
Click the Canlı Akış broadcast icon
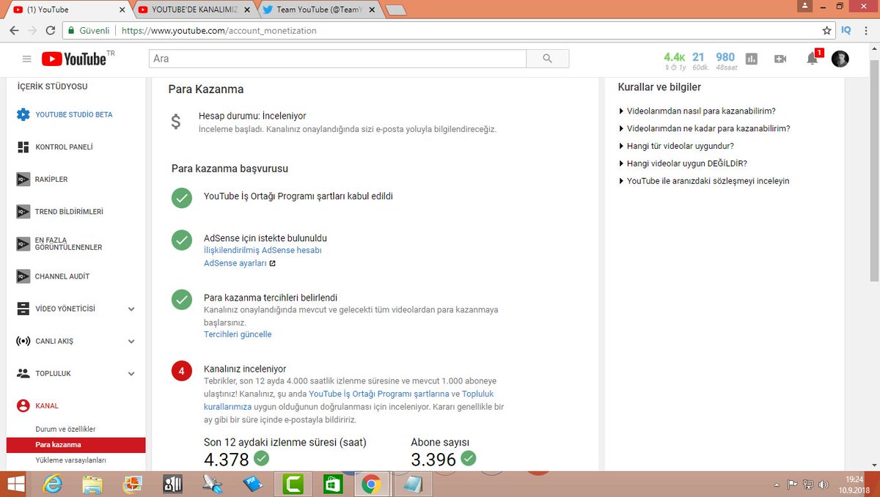23,341
